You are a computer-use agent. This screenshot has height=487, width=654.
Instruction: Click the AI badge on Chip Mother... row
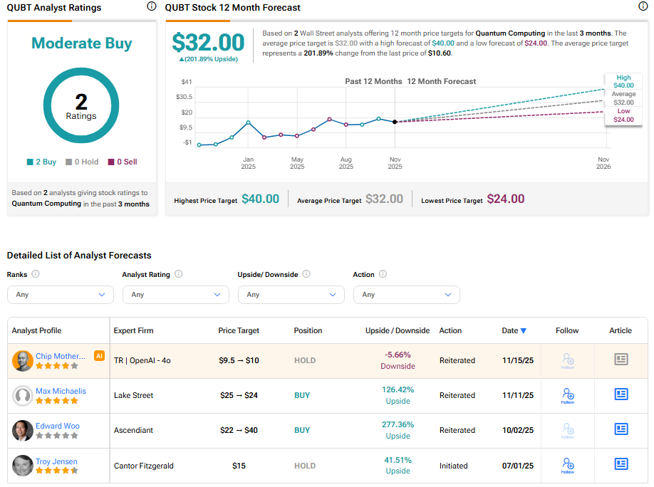[100, 356]
